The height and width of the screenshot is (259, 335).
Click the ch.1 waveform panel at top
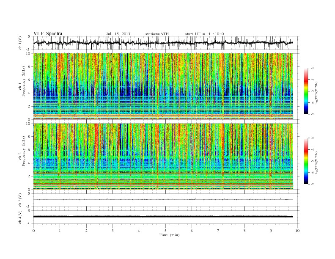tap(166, 43)
